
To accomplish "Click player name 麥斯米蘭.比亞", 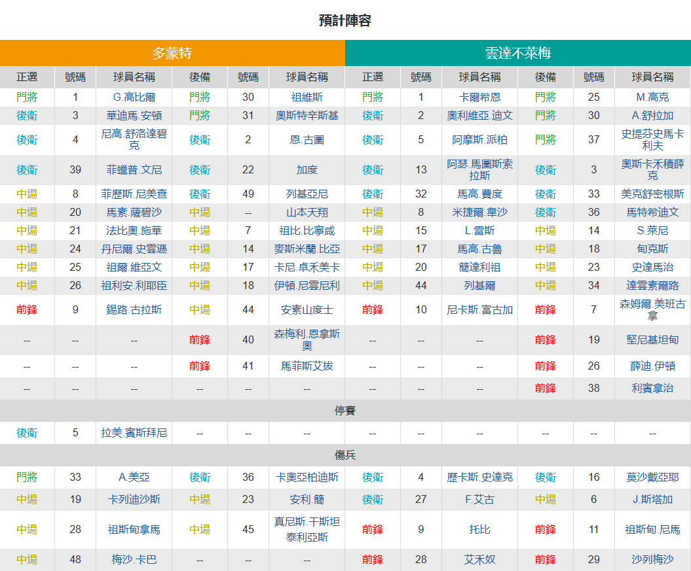I will pos(307,249).
